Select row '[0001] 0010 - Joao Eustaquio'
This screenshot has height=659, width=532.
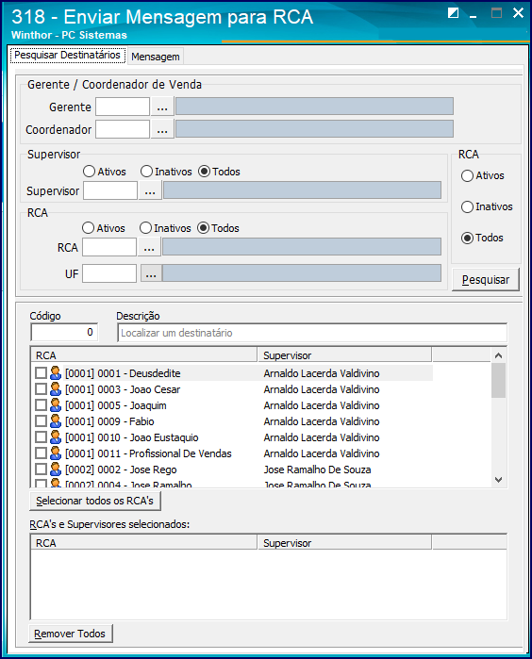tap(232, 437)
